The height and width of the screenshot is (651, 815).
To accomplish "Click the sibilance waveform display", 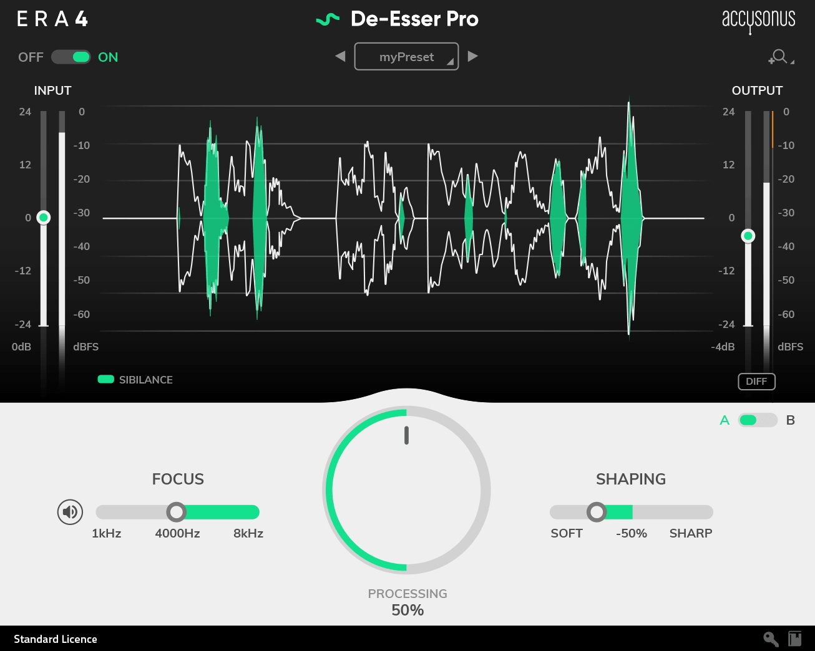I will 404,218.
